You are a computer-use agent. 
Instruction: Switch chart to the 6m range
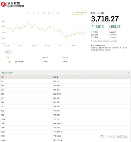coord(39,13)
